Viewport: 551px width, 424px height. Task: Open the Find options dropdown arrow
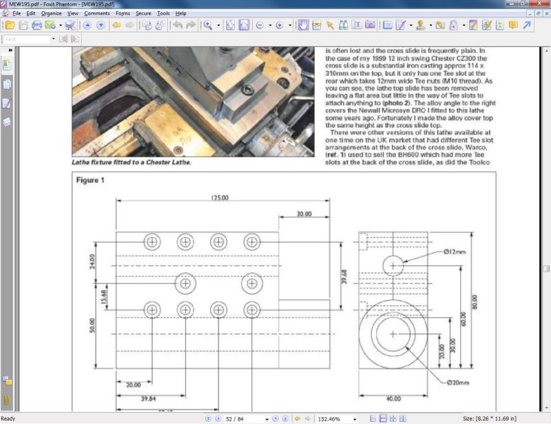click(x=54, y=39)
